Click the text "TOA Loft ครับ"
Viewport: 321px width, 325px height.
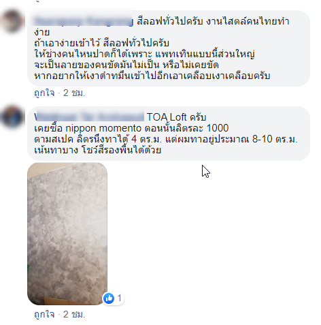tap(176, 117)
